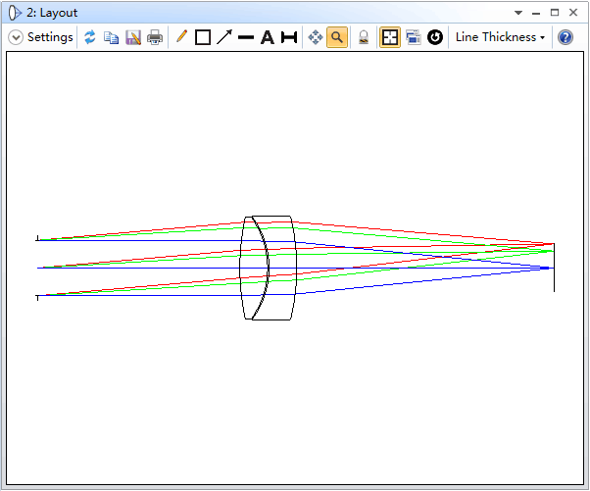This screenshot has height=491, width=590.
Task: Pick the arrow drawing tool
Action: pyautogui.click(x=224, y=37)
